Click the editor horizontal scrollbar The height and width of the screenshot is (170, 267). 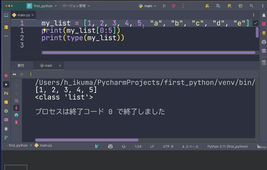(x=149, y=53)
